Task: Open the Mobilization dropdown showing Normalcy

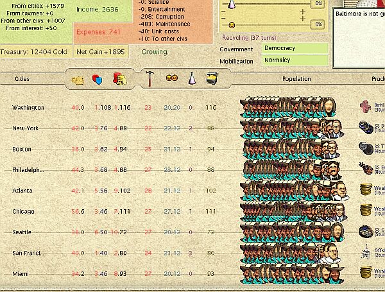Action: [x=295, y=60]
